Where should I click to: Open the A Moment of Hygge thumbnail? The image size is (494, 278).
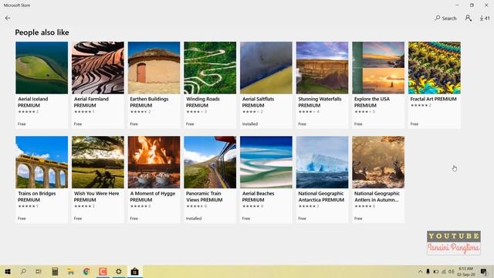point(154,162)
